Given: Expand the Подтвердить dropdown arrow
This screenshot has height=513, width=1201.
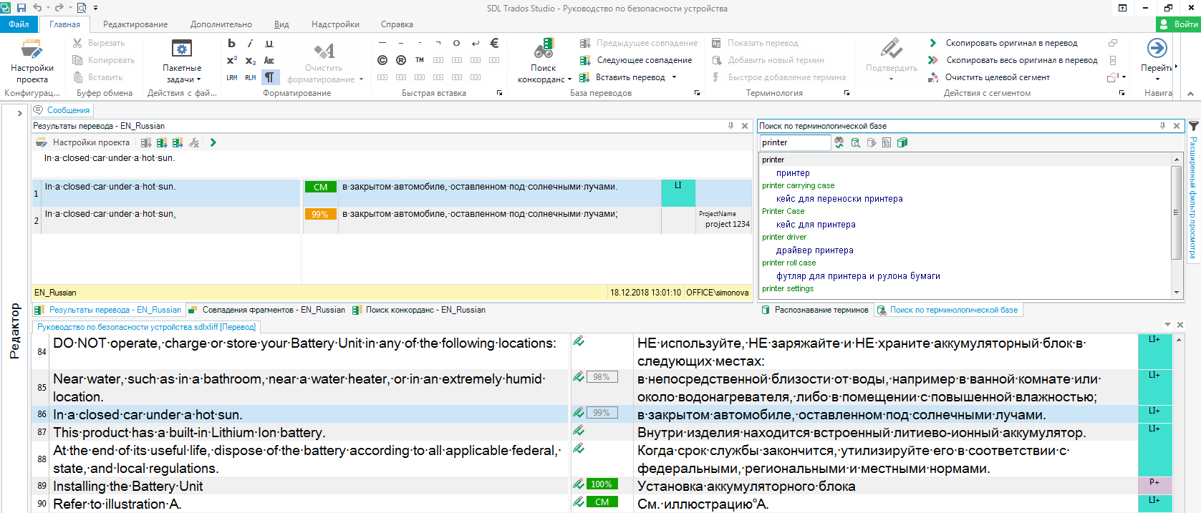Looking at the screenshot, I should [x=891, y=79].
